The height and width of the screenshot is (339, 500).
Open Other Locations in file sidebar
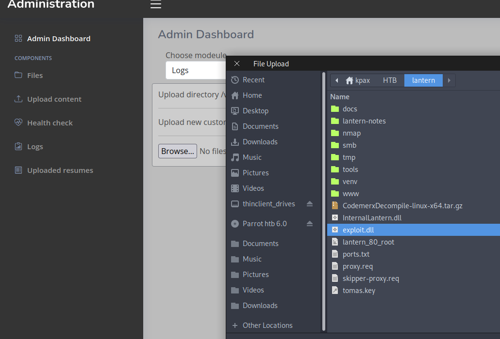[x=267, y=325]
